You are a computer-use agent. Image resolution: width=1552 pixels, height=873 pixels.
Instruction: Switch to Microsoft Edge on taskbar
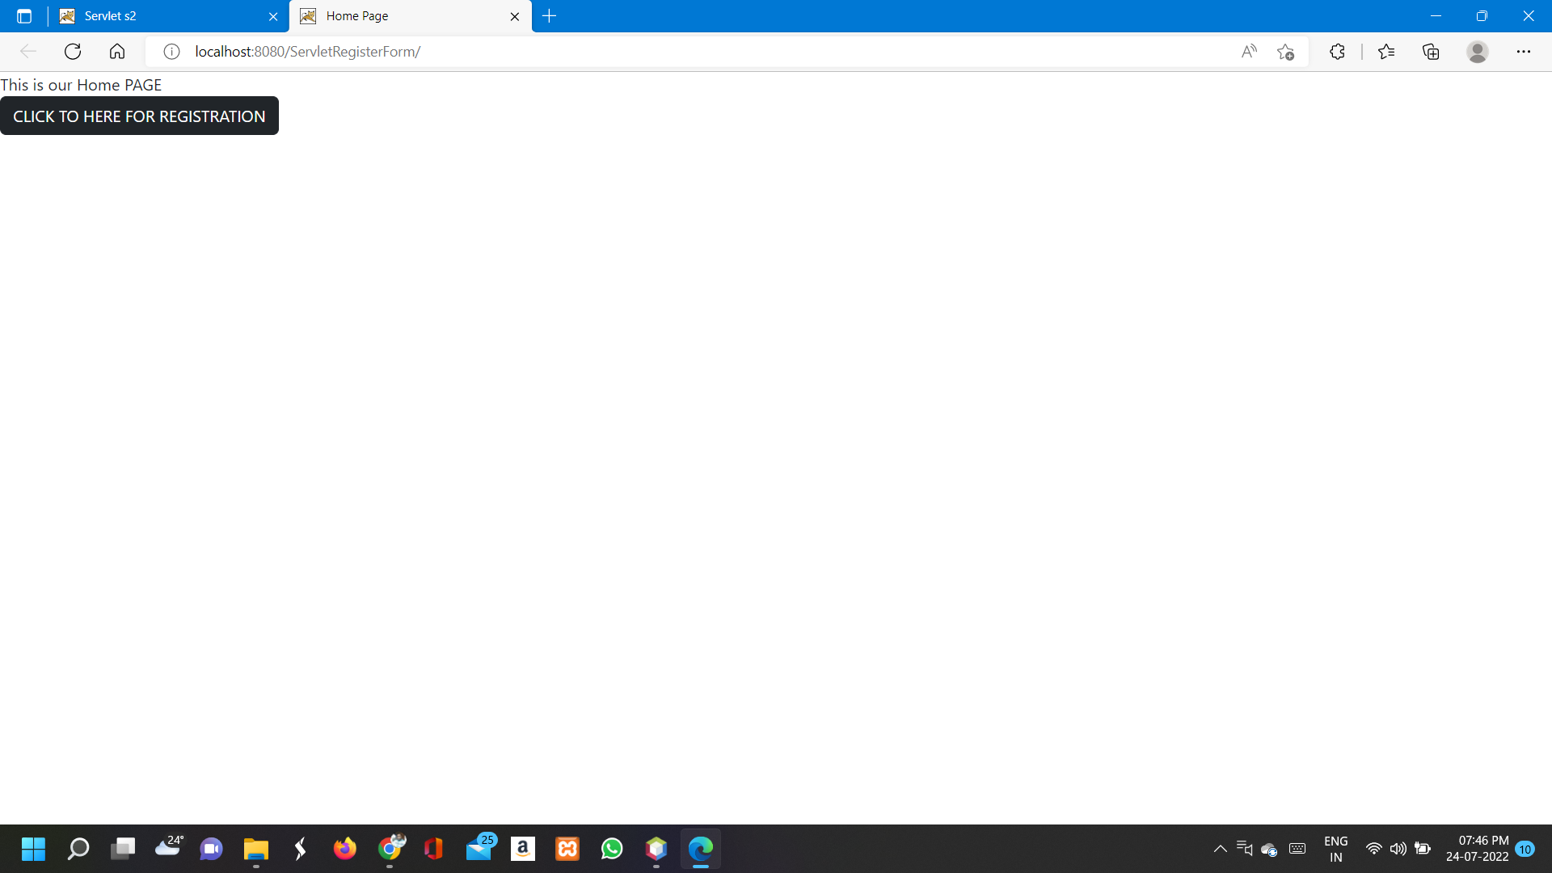click(701, 849)
